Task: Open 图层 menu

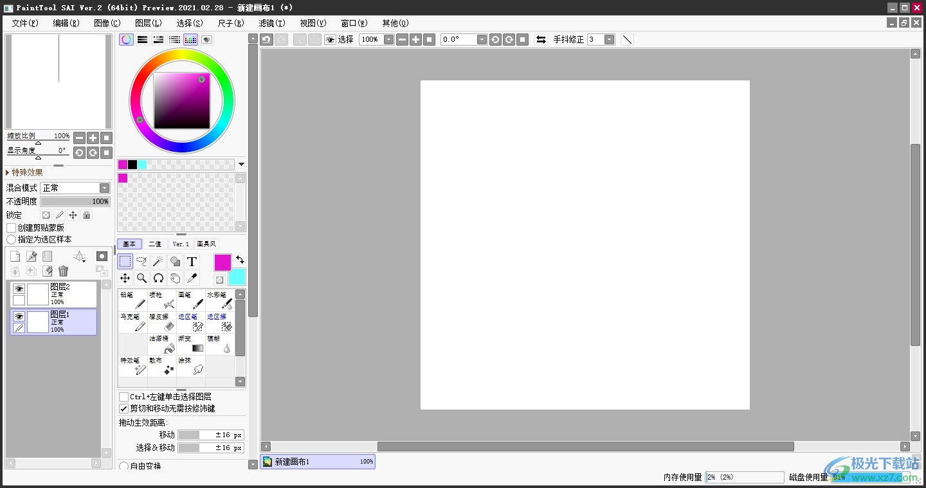Action: [149, 23]
